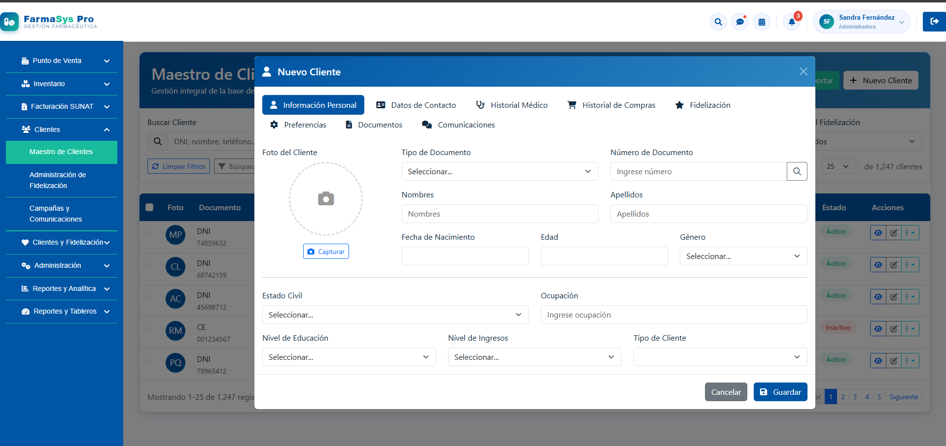Switch to Documentos tab
The image size is (946, 446).
click(374, 125)
